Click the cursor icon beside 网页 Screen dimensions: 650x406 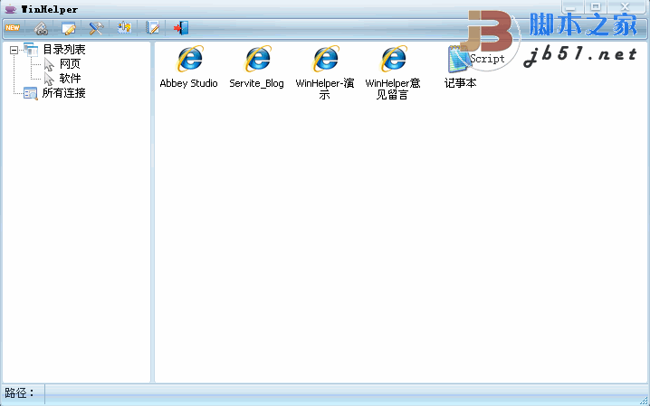click(49, 64)
